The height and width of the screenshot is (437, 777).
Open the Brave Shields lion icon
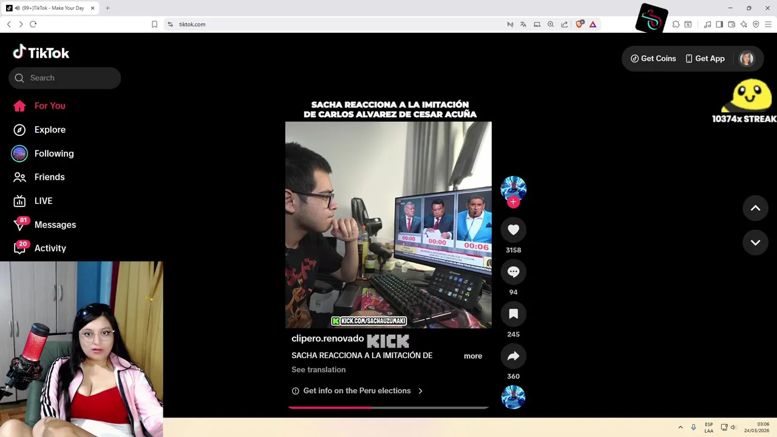tap(579, 24)
